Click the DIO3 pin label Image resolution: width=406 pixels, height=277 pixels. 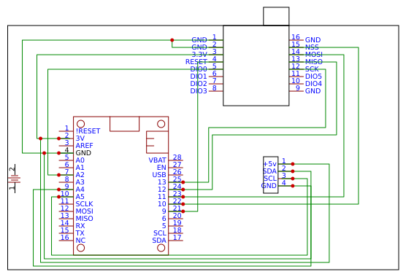tap(199, 91)
